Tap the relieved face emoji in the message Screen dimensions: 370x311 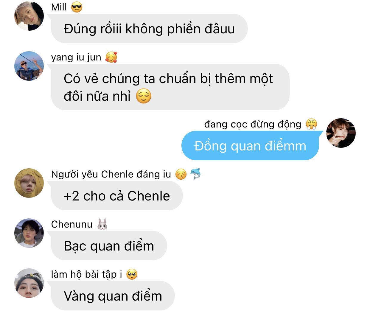click(x=144, y=96)
